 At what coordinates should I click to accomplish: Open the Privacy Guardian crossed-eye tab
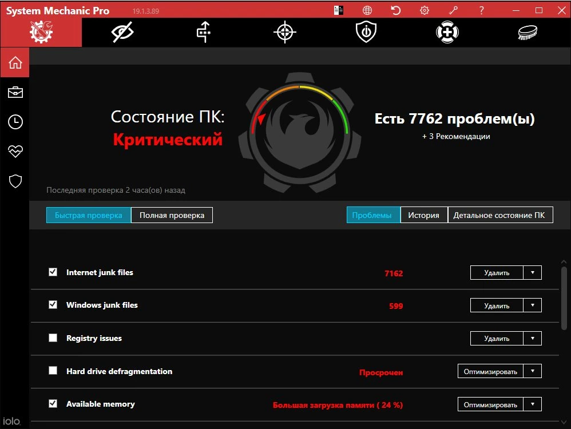tap(122, 32)
